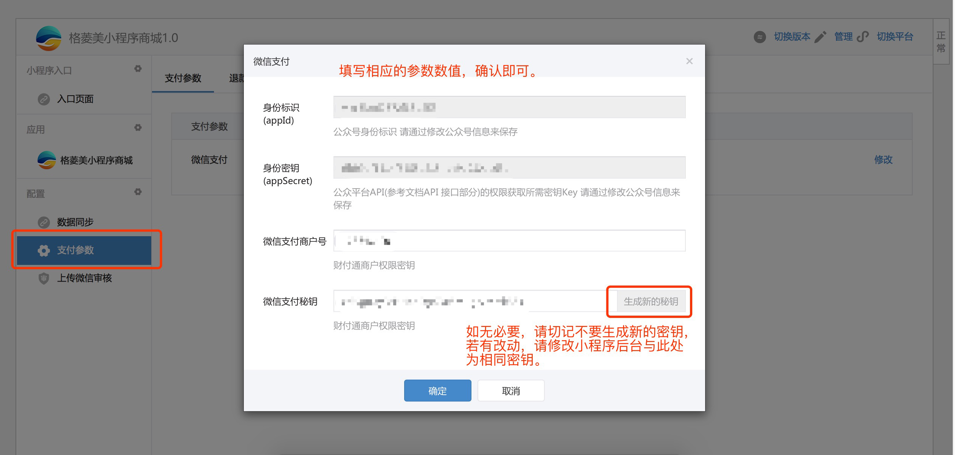Click the 支付参数 table header text
The height and width of the screenshot is (455, 955).
pyautogui.click(x=209, y=127)
